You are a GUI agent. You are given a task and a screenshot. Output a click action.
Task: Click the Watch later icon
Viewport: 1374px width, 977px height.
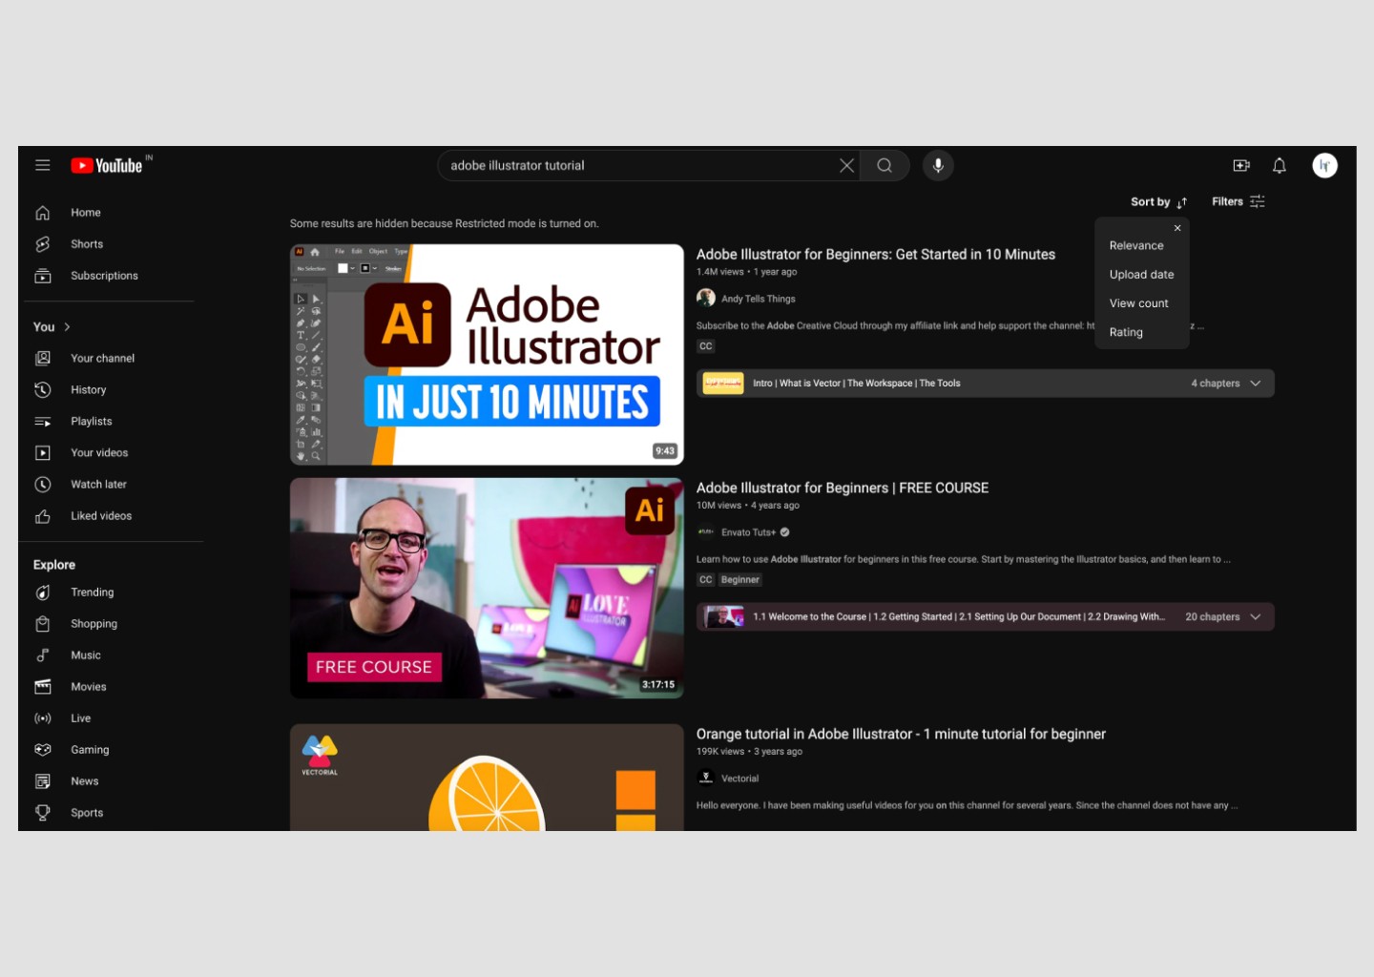43,484
